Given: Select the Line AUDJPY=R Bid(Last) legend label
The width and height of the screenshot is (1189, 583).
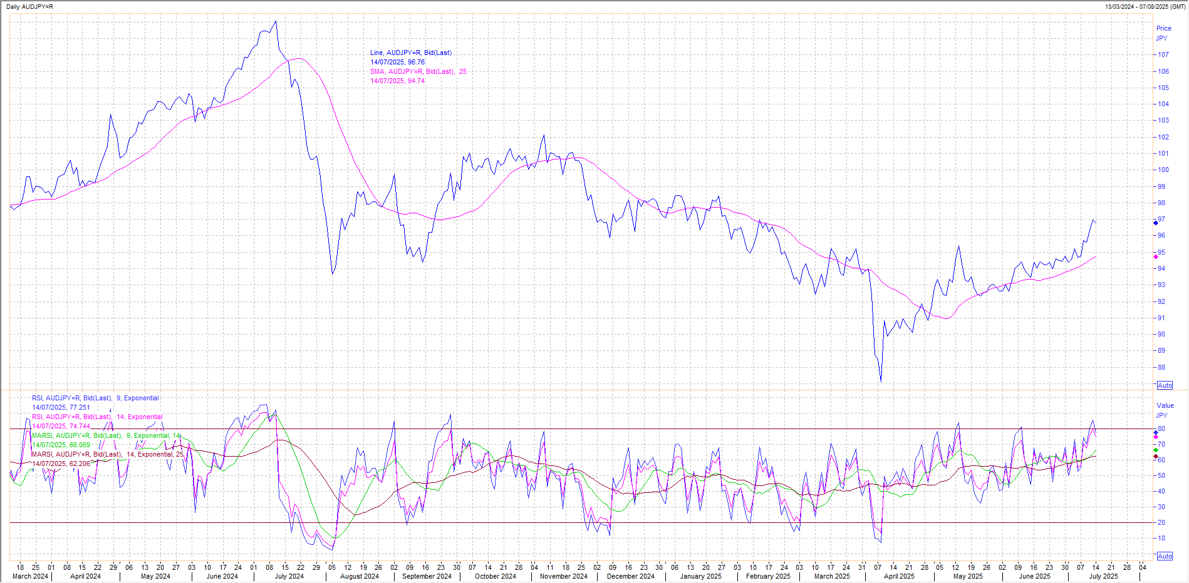Looking at the screenshot, I should [410, 53].
